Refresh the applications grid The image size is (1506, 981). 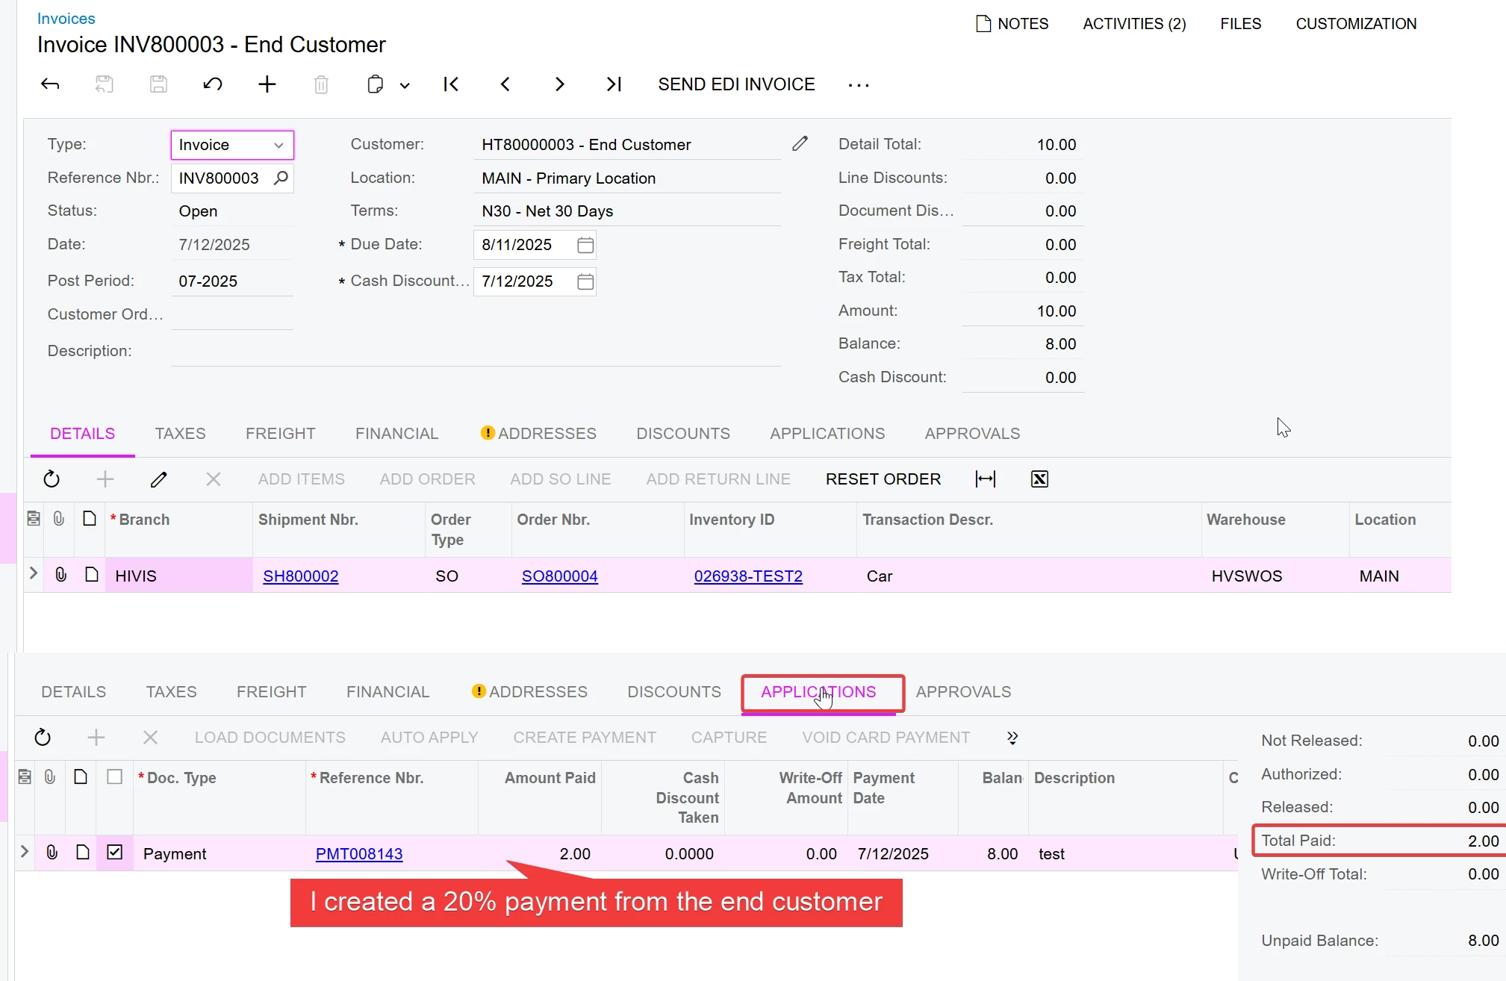[43, 738]
